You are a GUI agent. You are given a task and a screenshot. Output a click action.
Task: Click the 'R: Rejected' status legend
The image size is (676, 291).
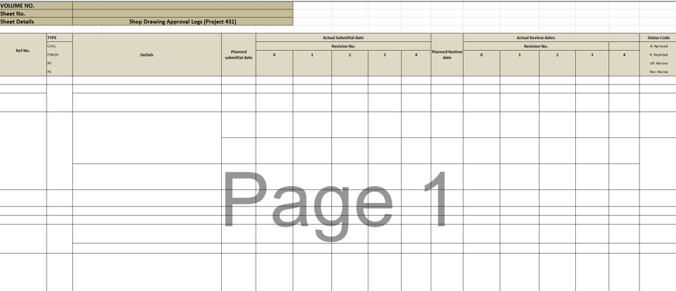tap(658, 55)
